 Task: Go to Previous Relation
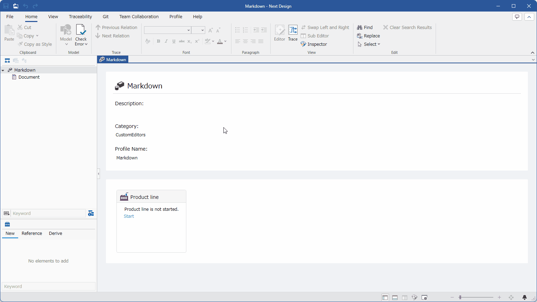tap(116, 27)
